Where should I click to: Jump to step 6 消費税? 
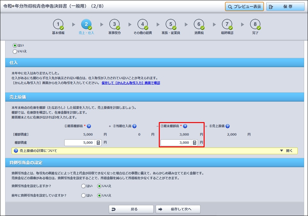(199, 24)
